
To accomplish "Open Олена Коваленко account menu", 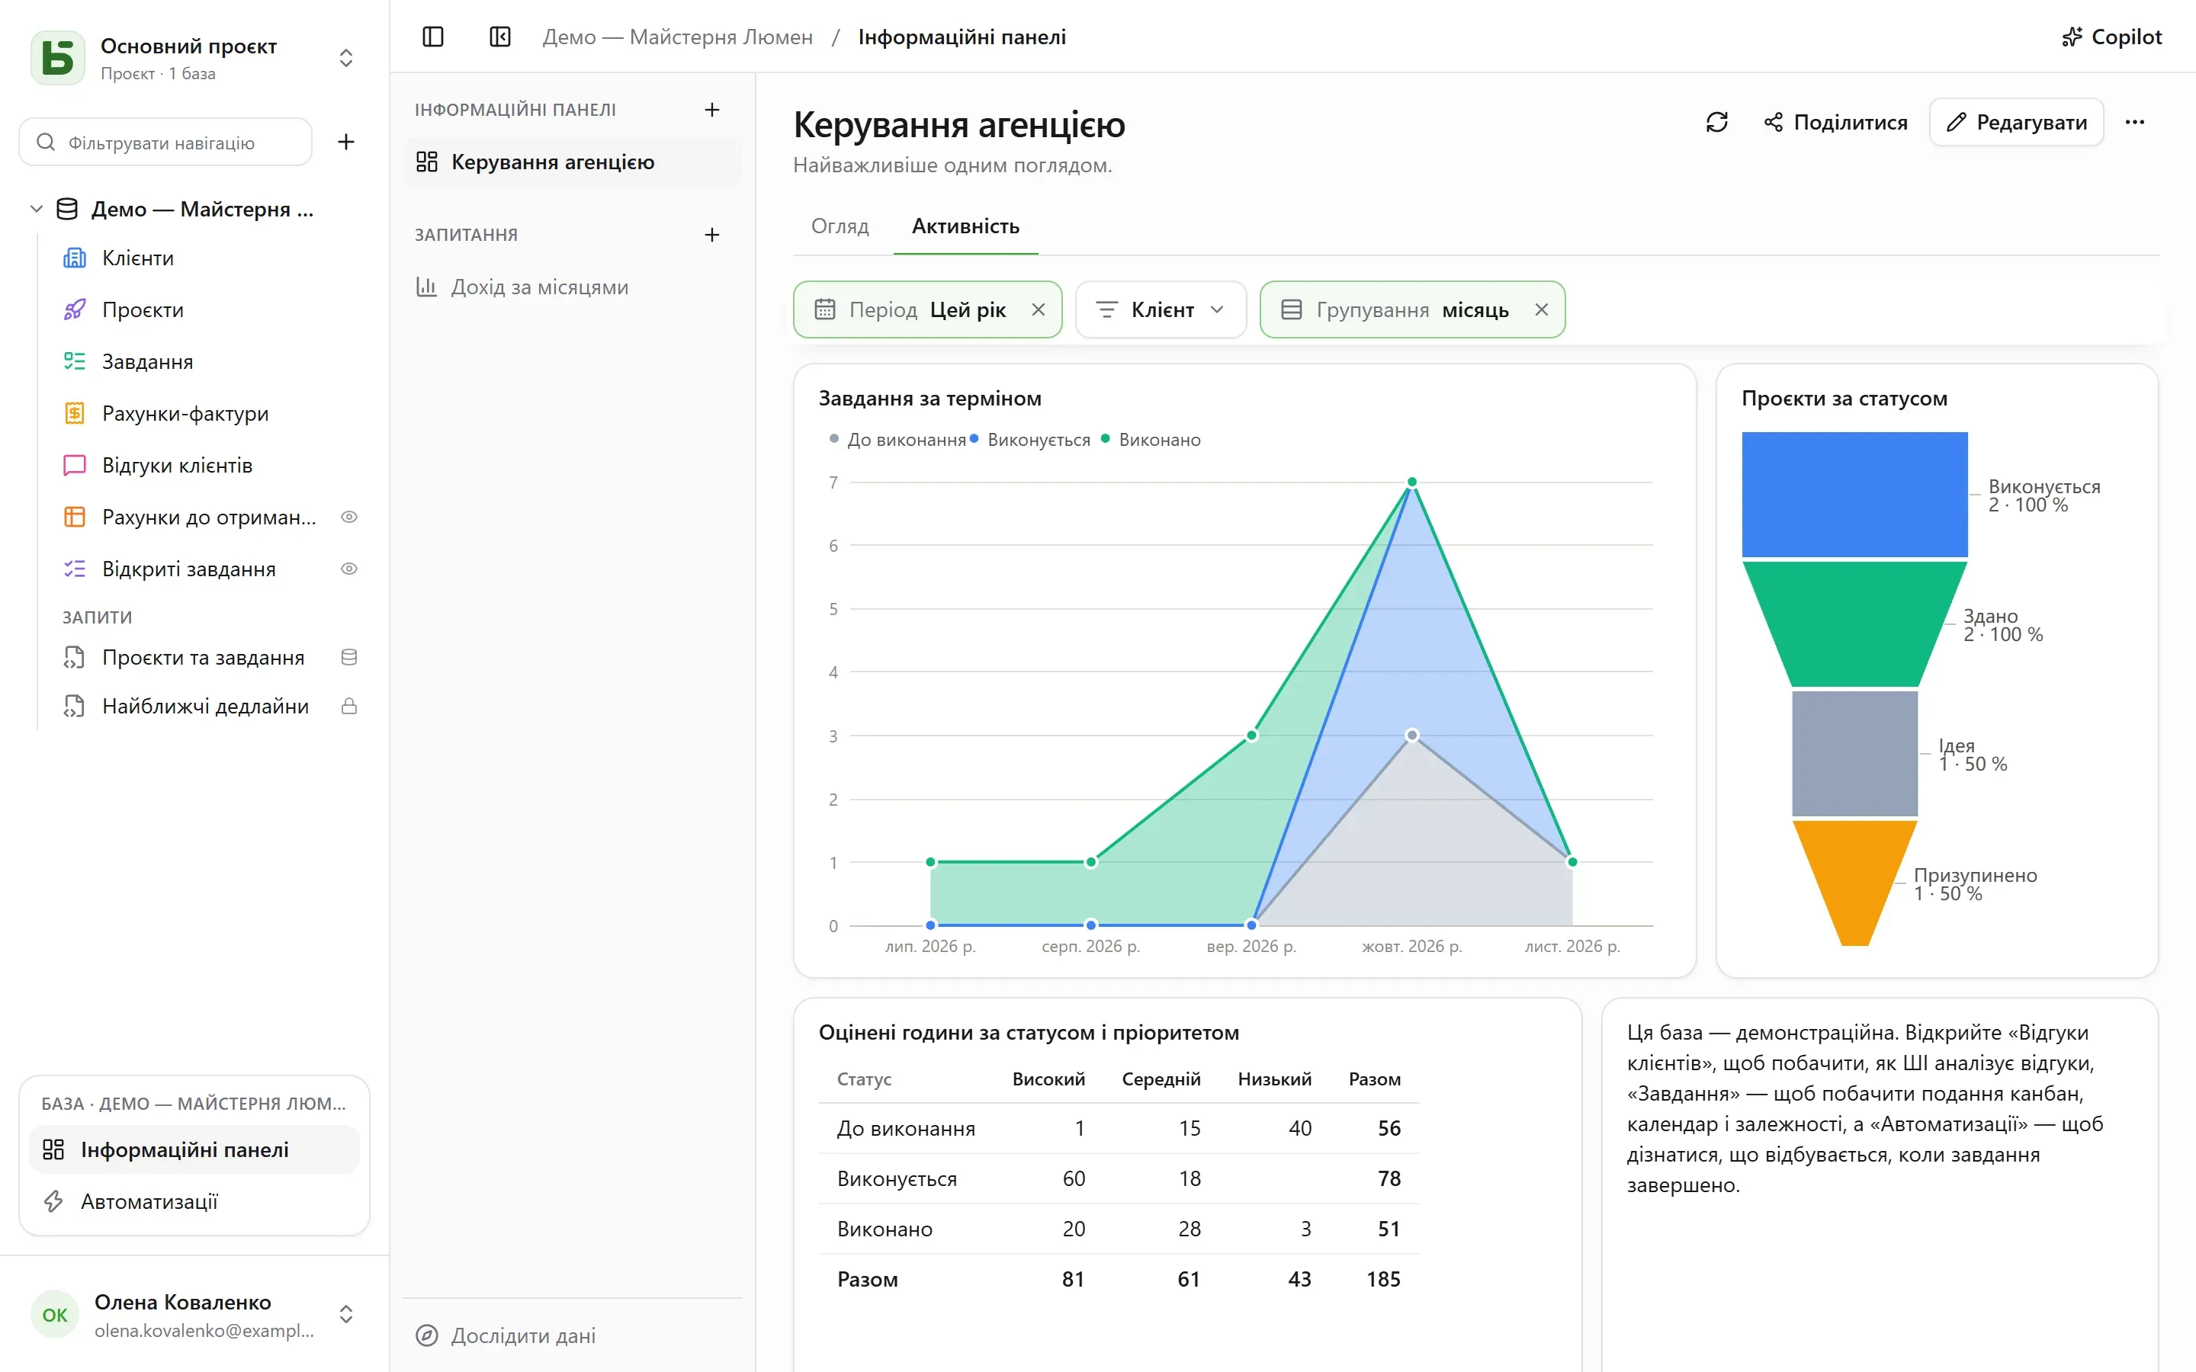I will [194, 1315].
